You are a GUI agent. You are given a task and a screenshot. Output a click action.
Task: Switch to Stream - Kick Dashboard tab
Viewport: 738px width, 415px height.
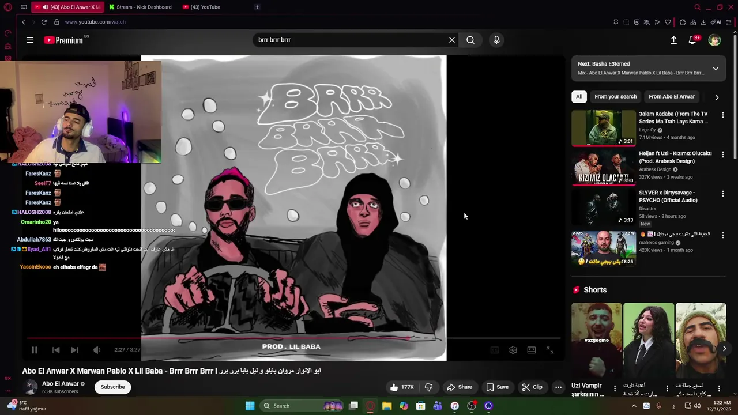click(141, 7)
